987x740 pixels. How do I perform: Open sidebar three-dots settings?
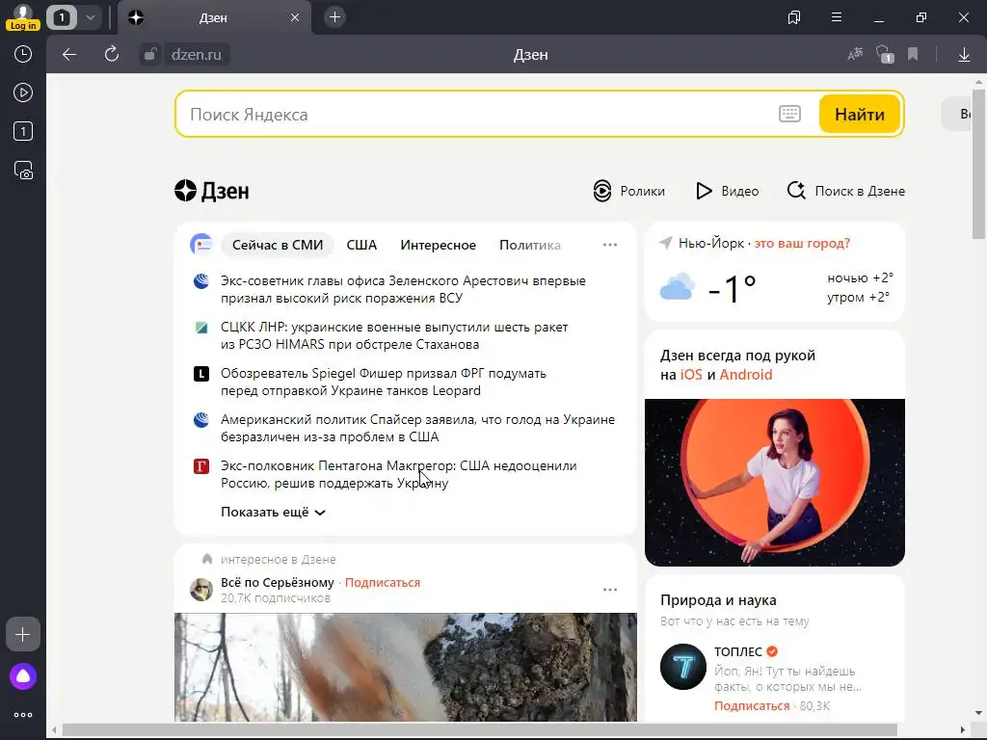tap(23, 715)
